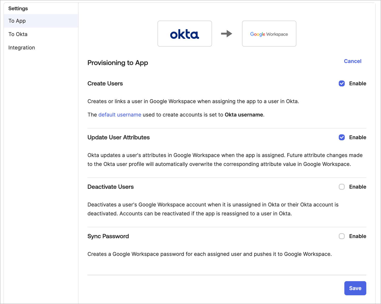Select the To App sidebar entry
Image resolution: width=381 pixels, height=304 pixels.
click(x=17, y=21)
